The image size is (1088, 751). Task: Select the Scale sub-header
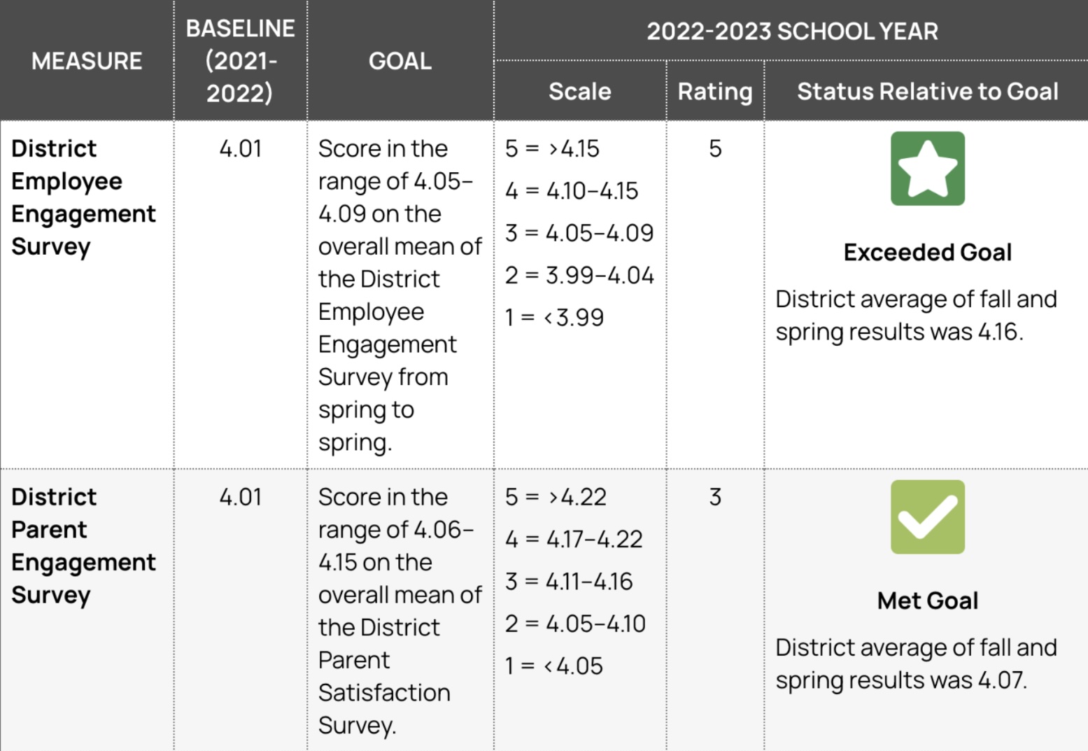579,91
